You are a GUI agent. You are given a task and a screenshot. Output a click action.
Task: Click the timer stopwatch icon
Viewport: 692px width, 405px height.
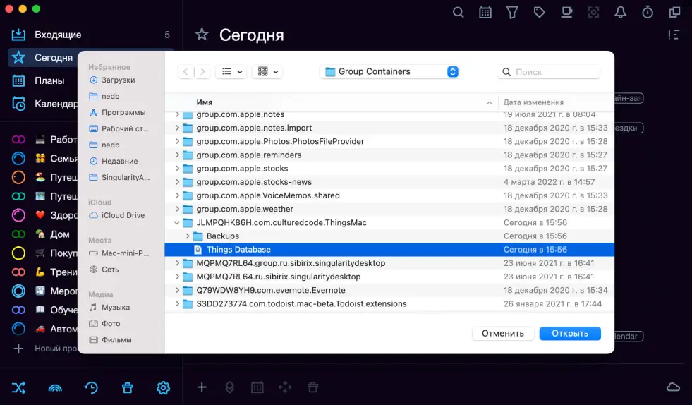click(648, 13)
